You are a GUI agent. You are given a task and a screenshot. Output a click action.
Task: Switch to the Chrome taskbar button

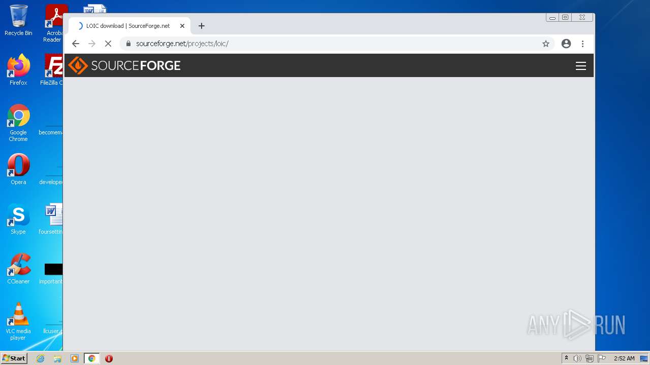click(x=91, y=358)
